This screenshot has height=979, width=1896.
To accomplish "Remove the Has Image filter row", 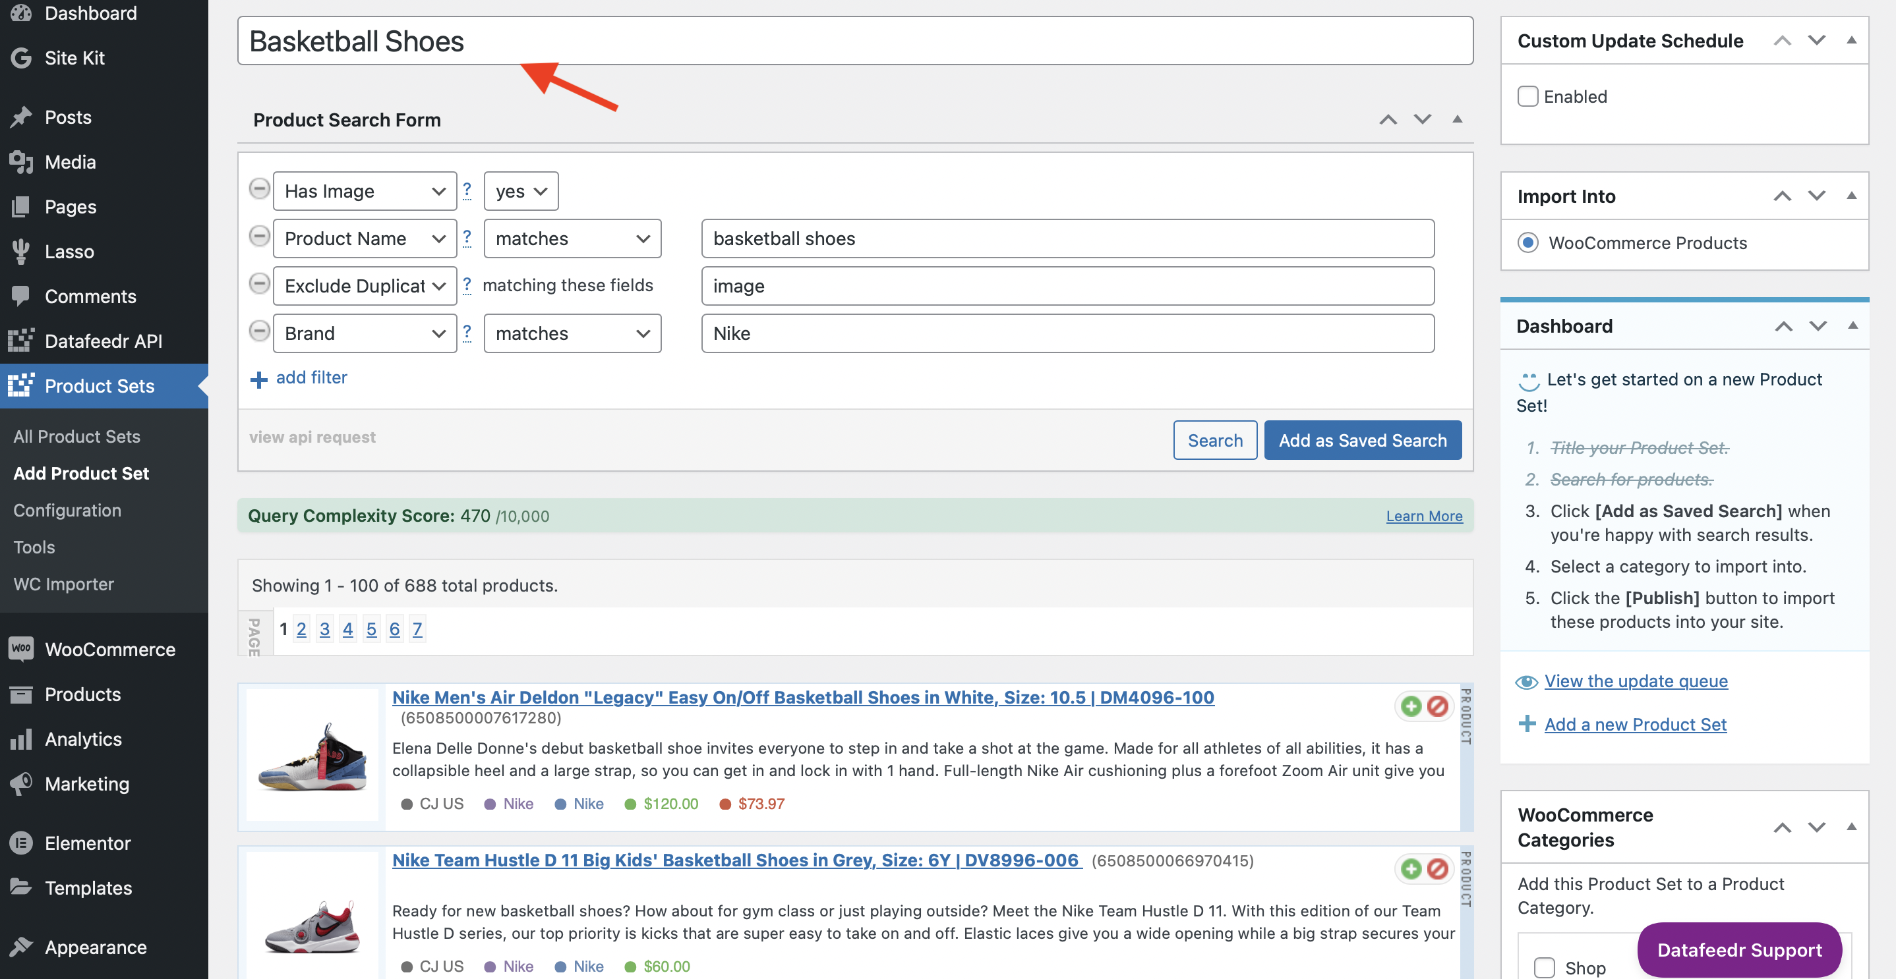I will pyautogui.click(x=259, y=190).
